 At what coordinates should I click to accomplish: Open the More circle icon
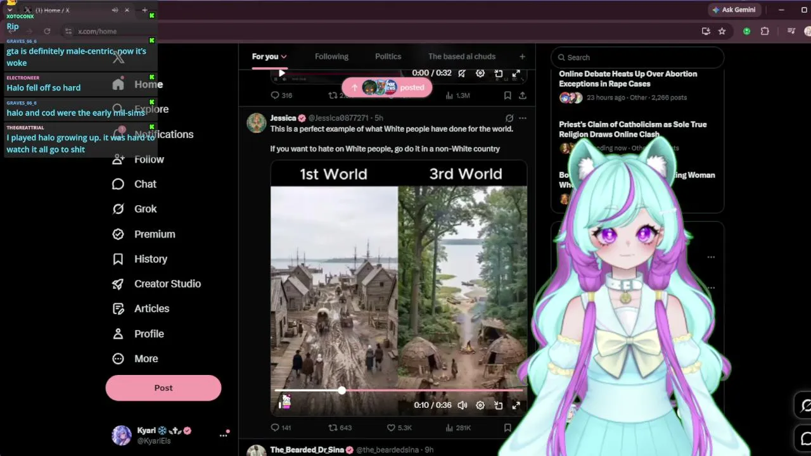tap(118, 358)
